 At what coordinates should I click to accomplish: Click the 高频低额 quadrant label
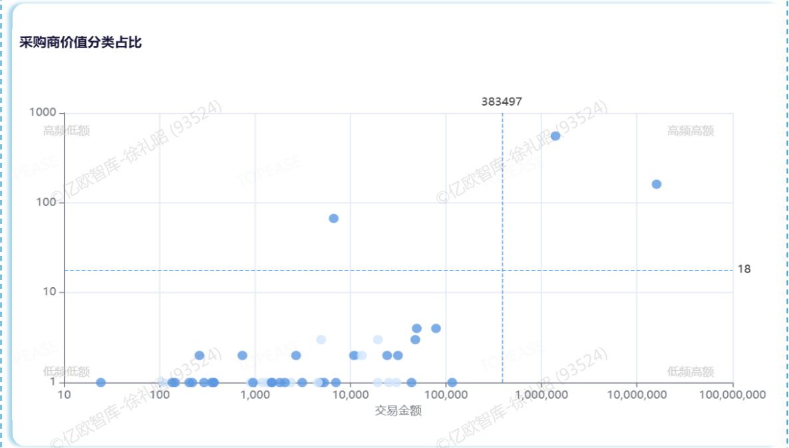(67, 131)
